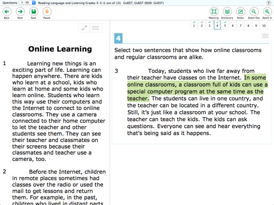
Task: Jump to question 6 tab
Action: (x=233, y=25)
